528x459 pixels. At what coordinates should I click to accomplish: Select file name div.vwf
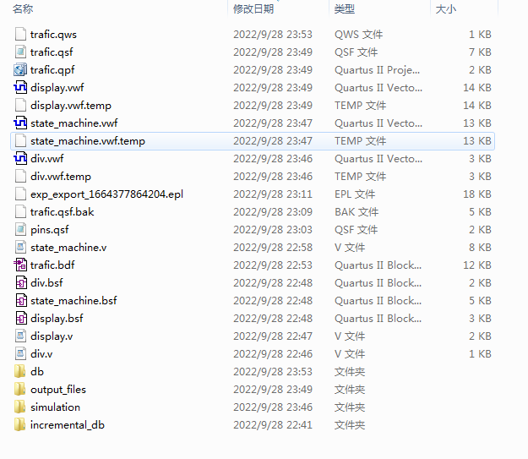click(46, 158)
